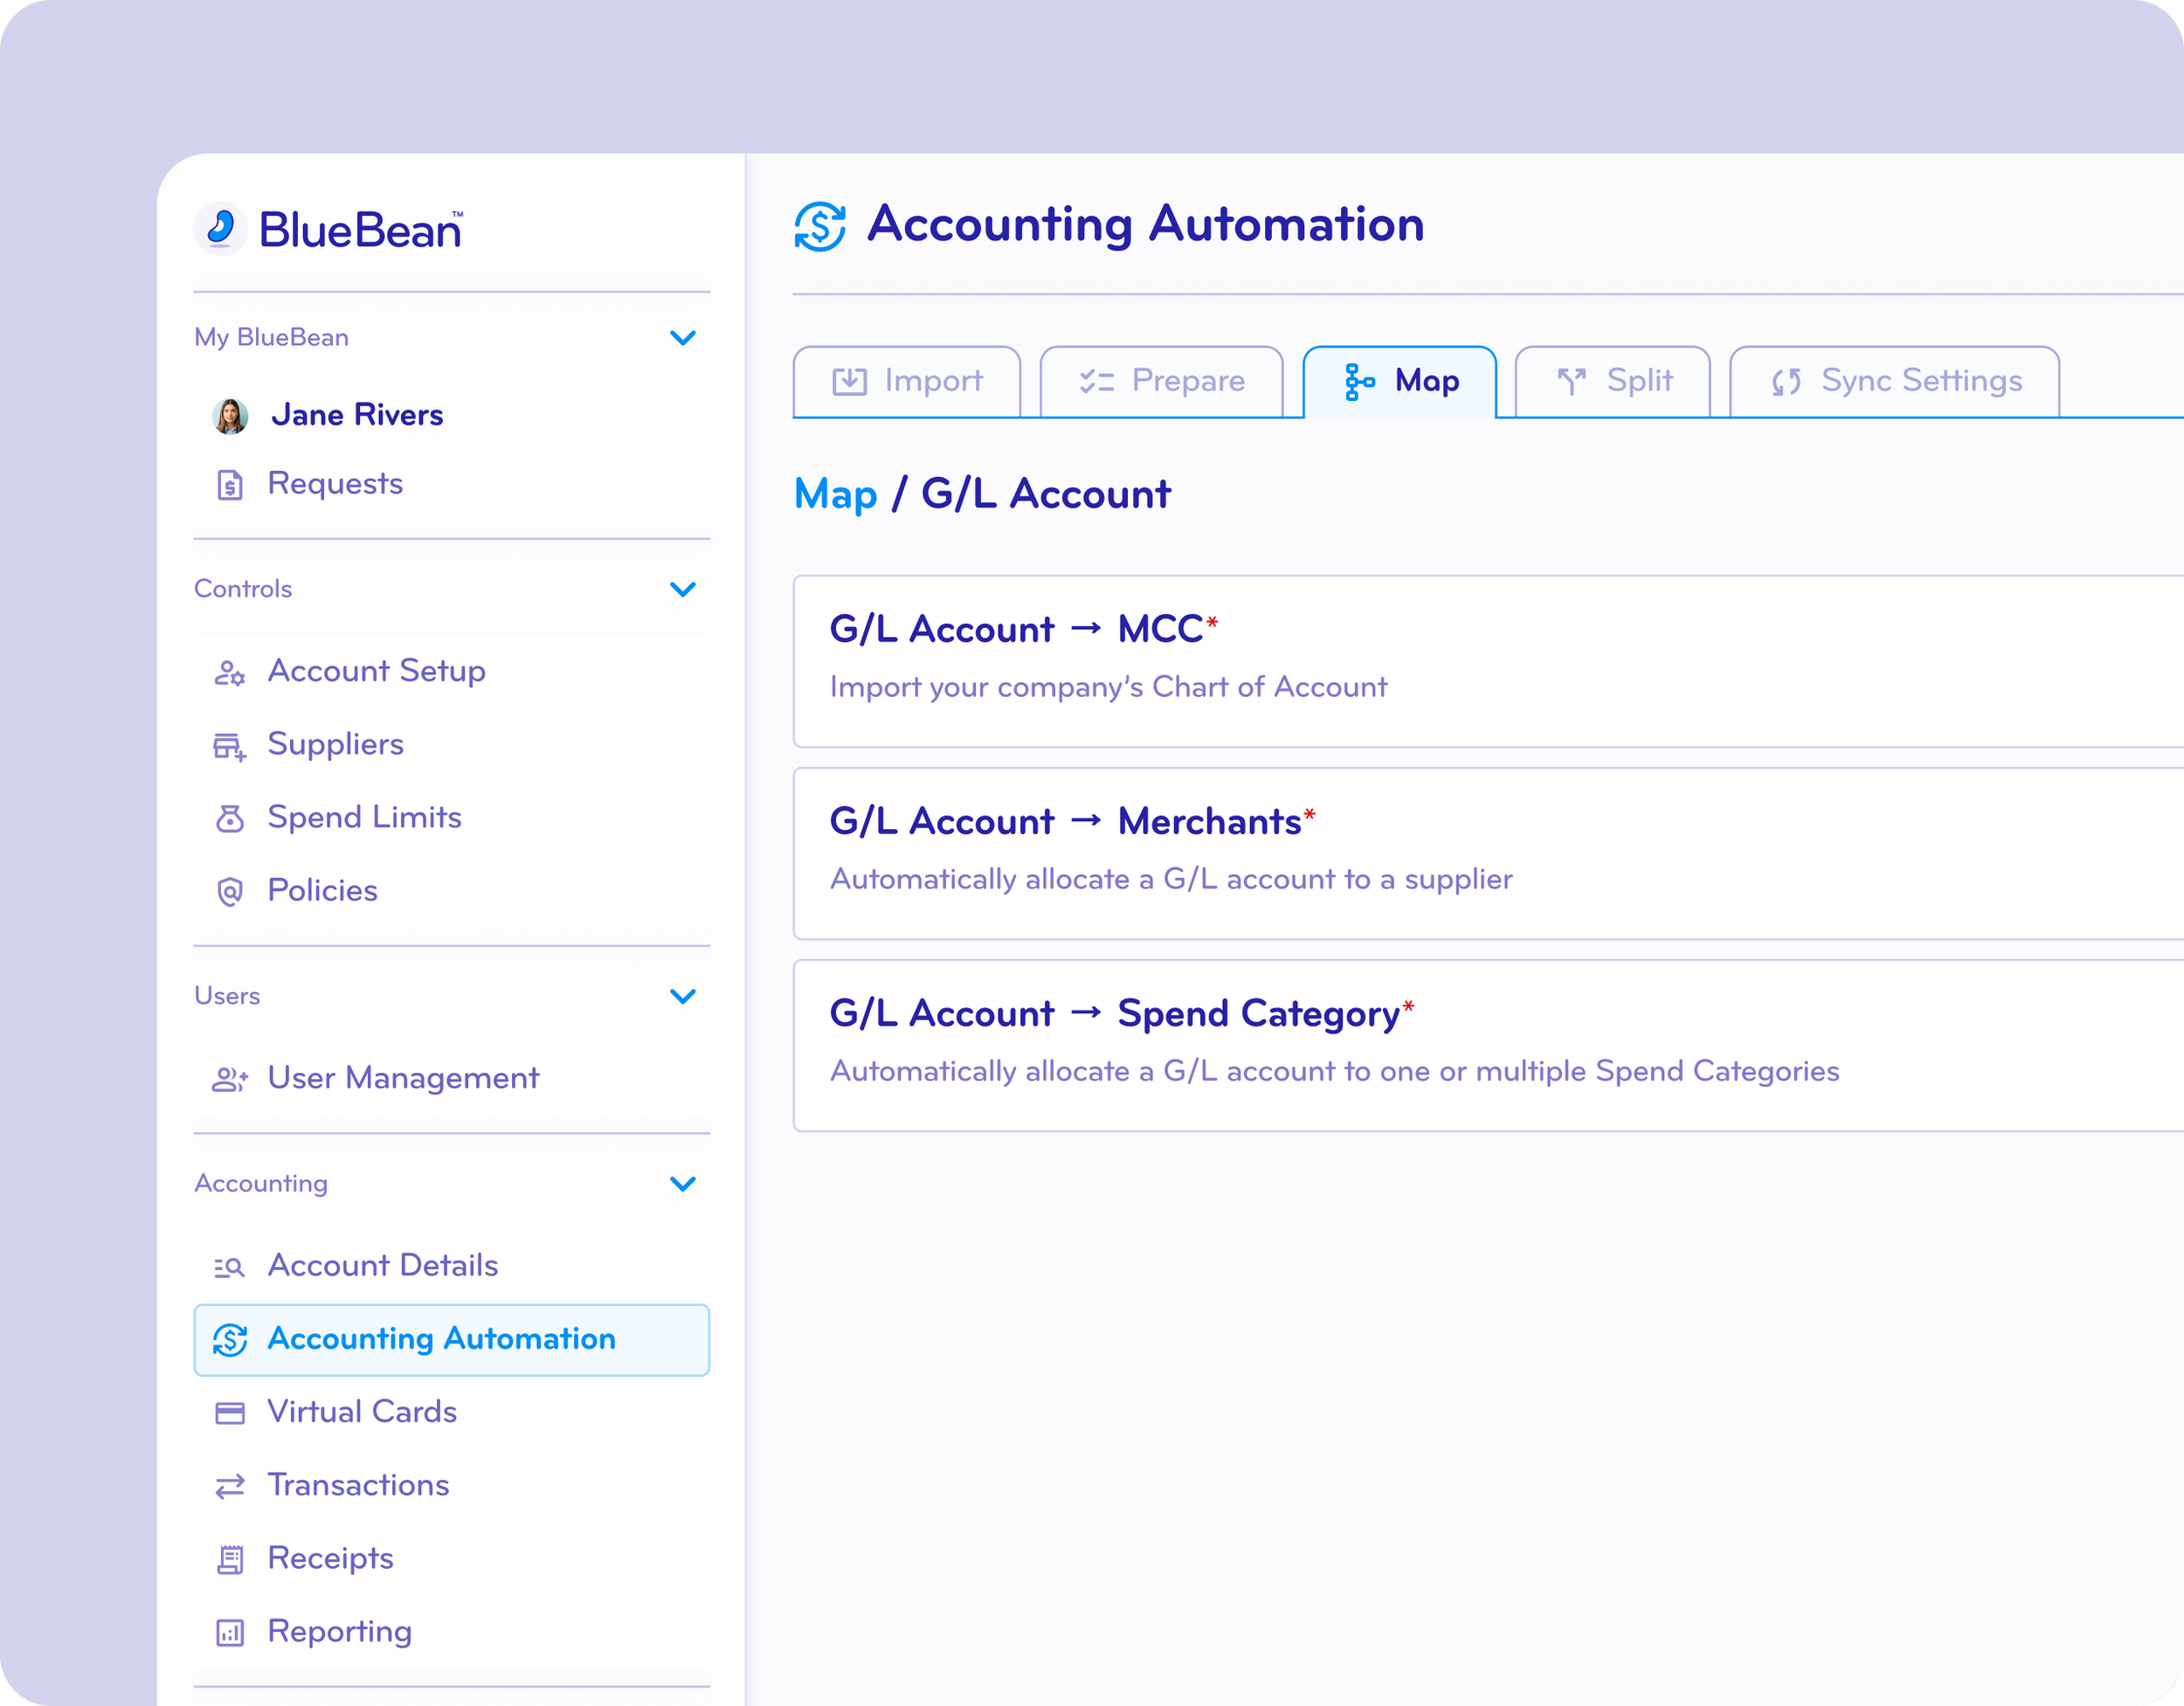Click the Receipts icon
2184x1706 pixels.
click(229, 1558)
